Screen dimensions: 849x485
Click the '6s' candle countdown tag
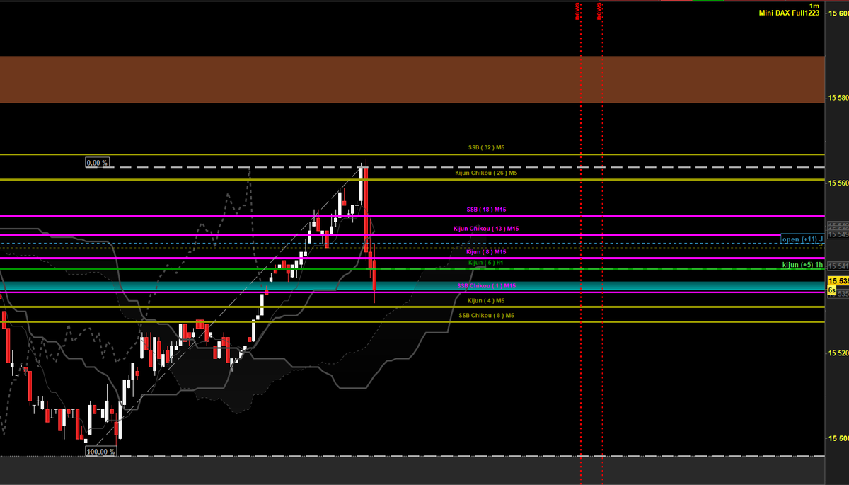point(832,290)
